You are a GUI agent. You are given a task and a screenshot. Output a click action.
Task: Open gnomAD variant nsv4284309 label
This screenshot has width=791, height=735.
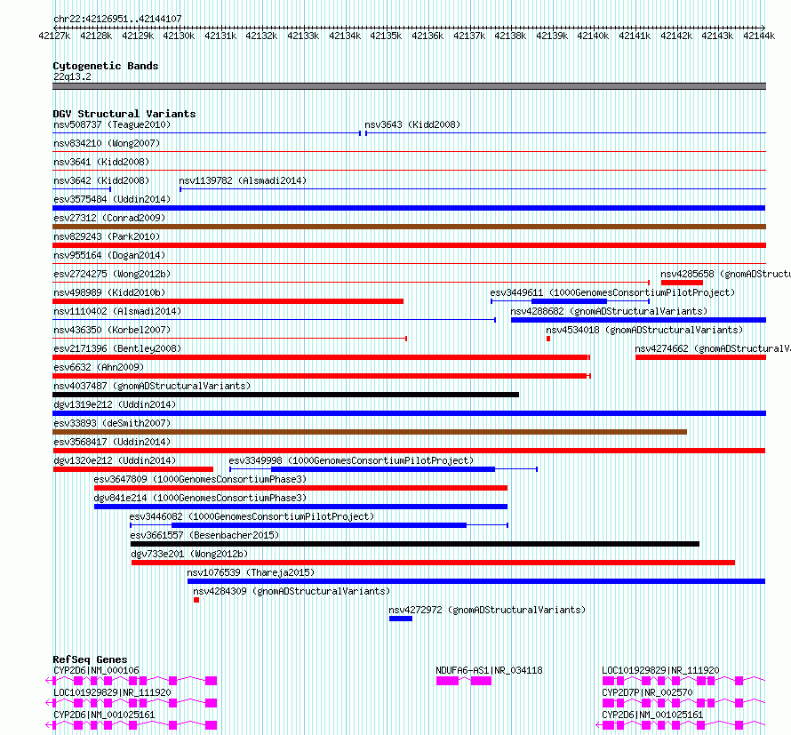292,591
